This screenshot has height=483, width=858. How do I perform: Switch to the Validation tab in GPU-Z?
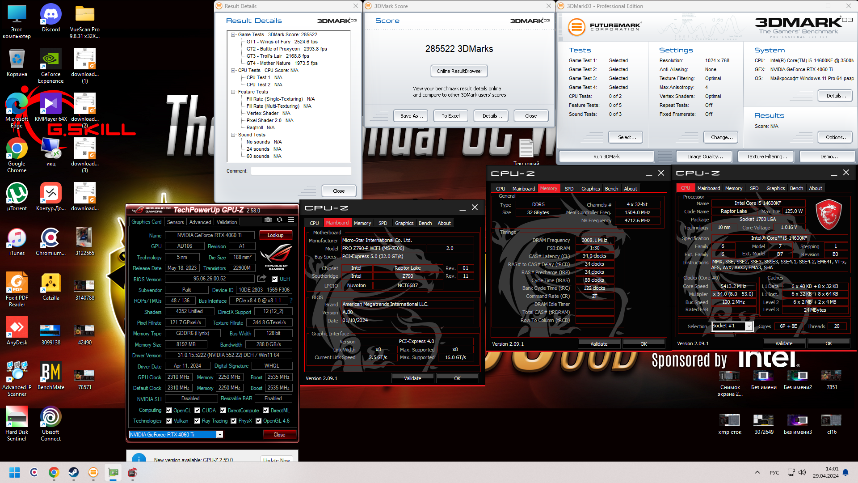pyautogui.click(x=227, y=222)
